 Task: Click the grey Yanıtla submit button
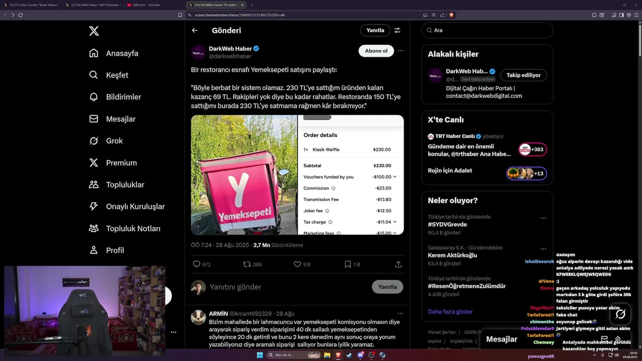tap(387, 287)
